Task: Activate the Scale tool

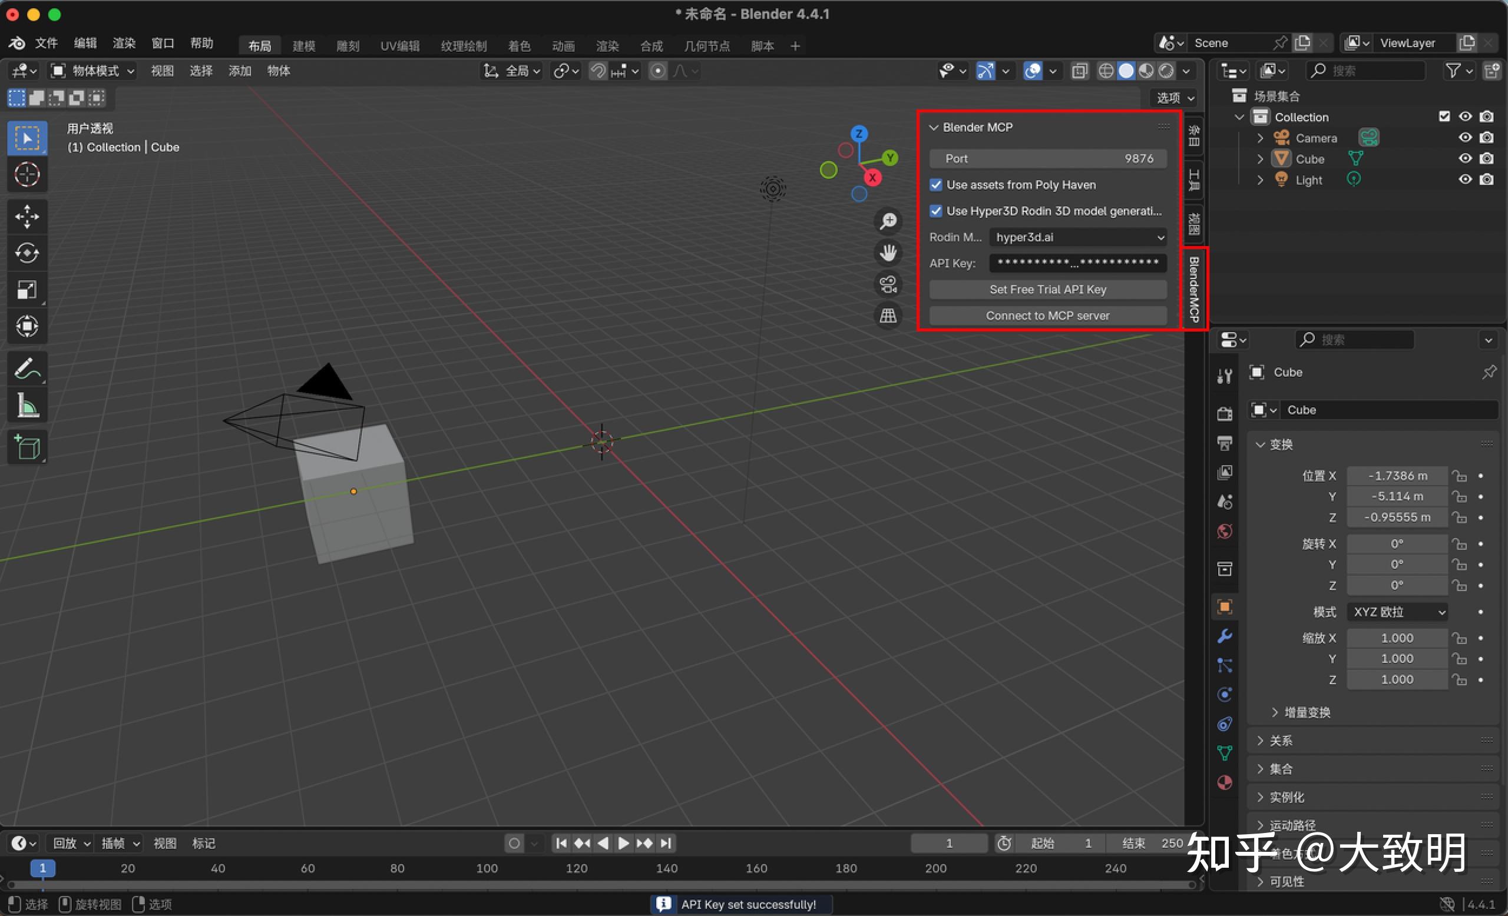Action: (27, 290)
